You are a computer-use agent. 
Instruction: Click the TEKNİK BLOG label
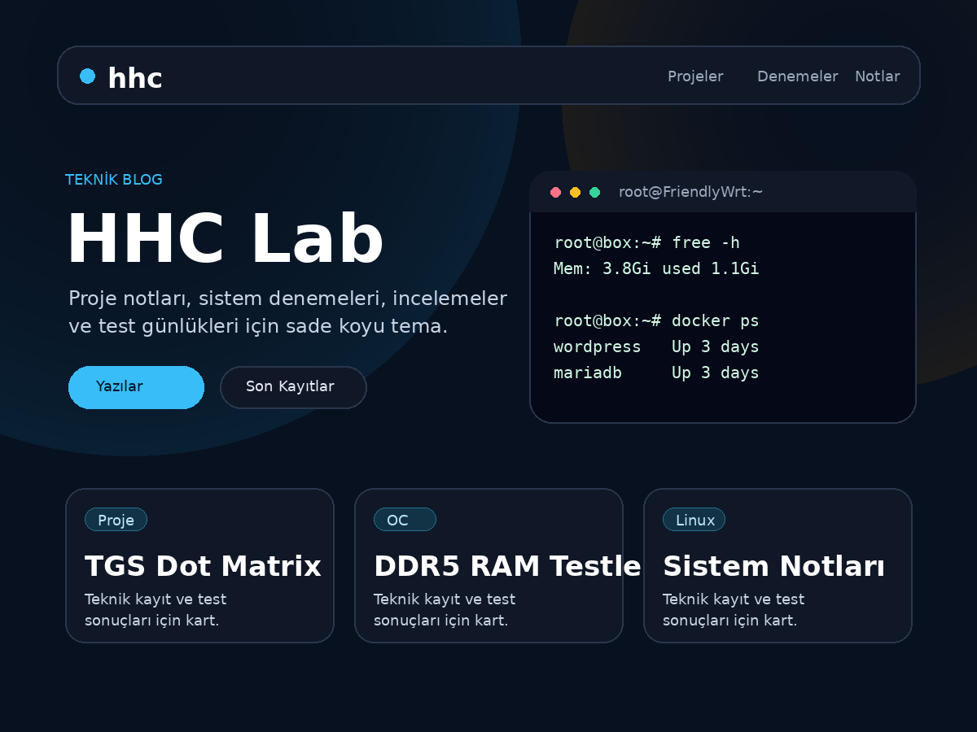click(x=114, y=180)
